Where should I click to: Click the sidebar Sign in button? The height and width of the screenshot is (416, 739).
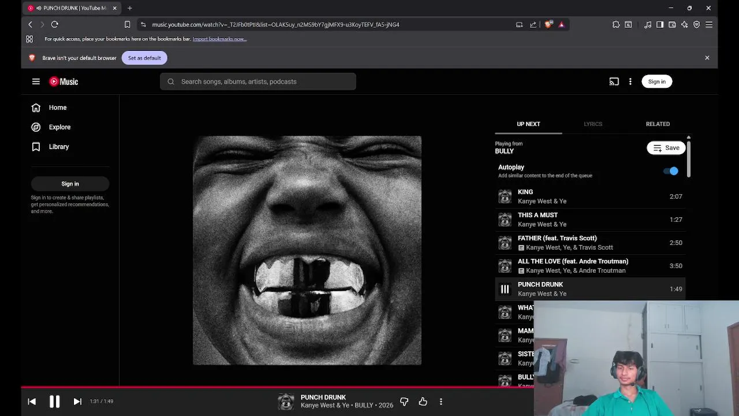tap(70, 184)
